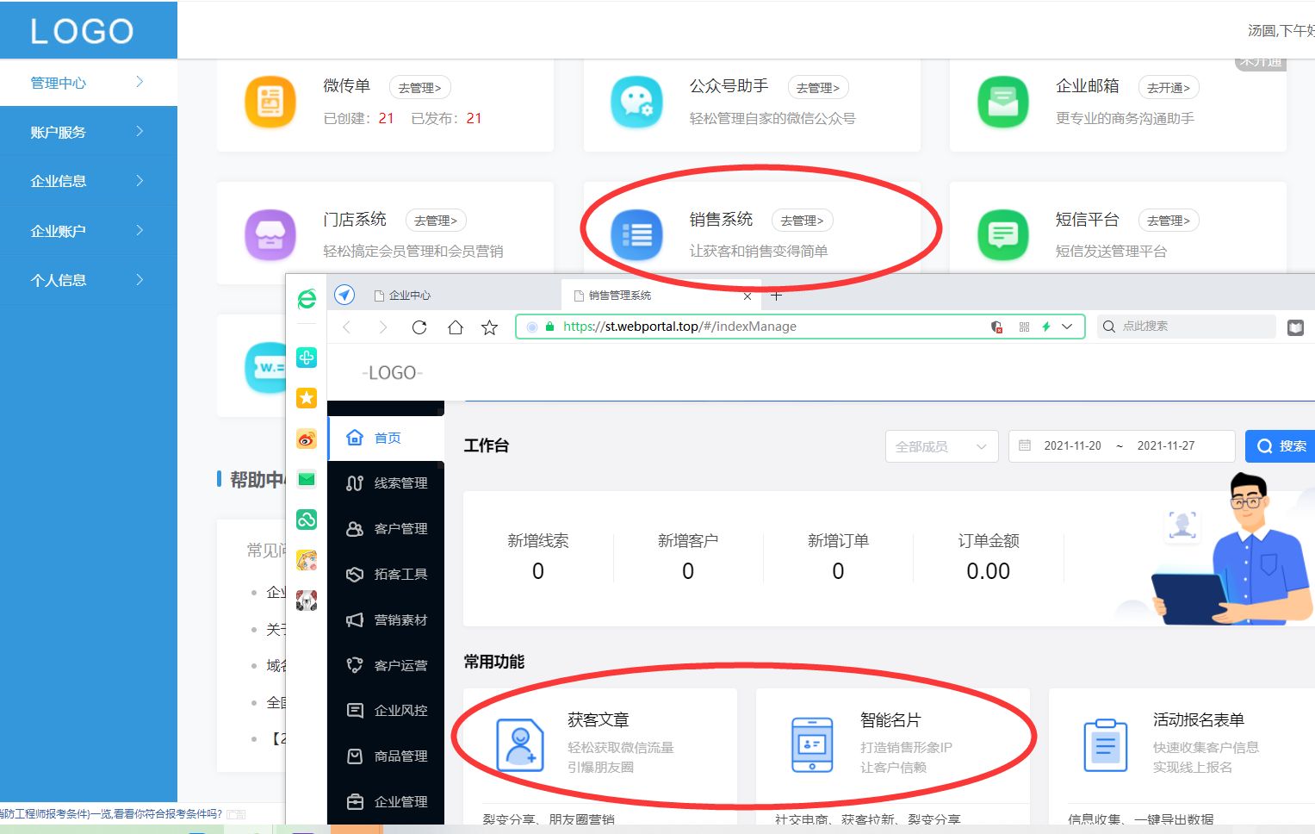Click the green mail sidebar icon

[x=307, y=479]
